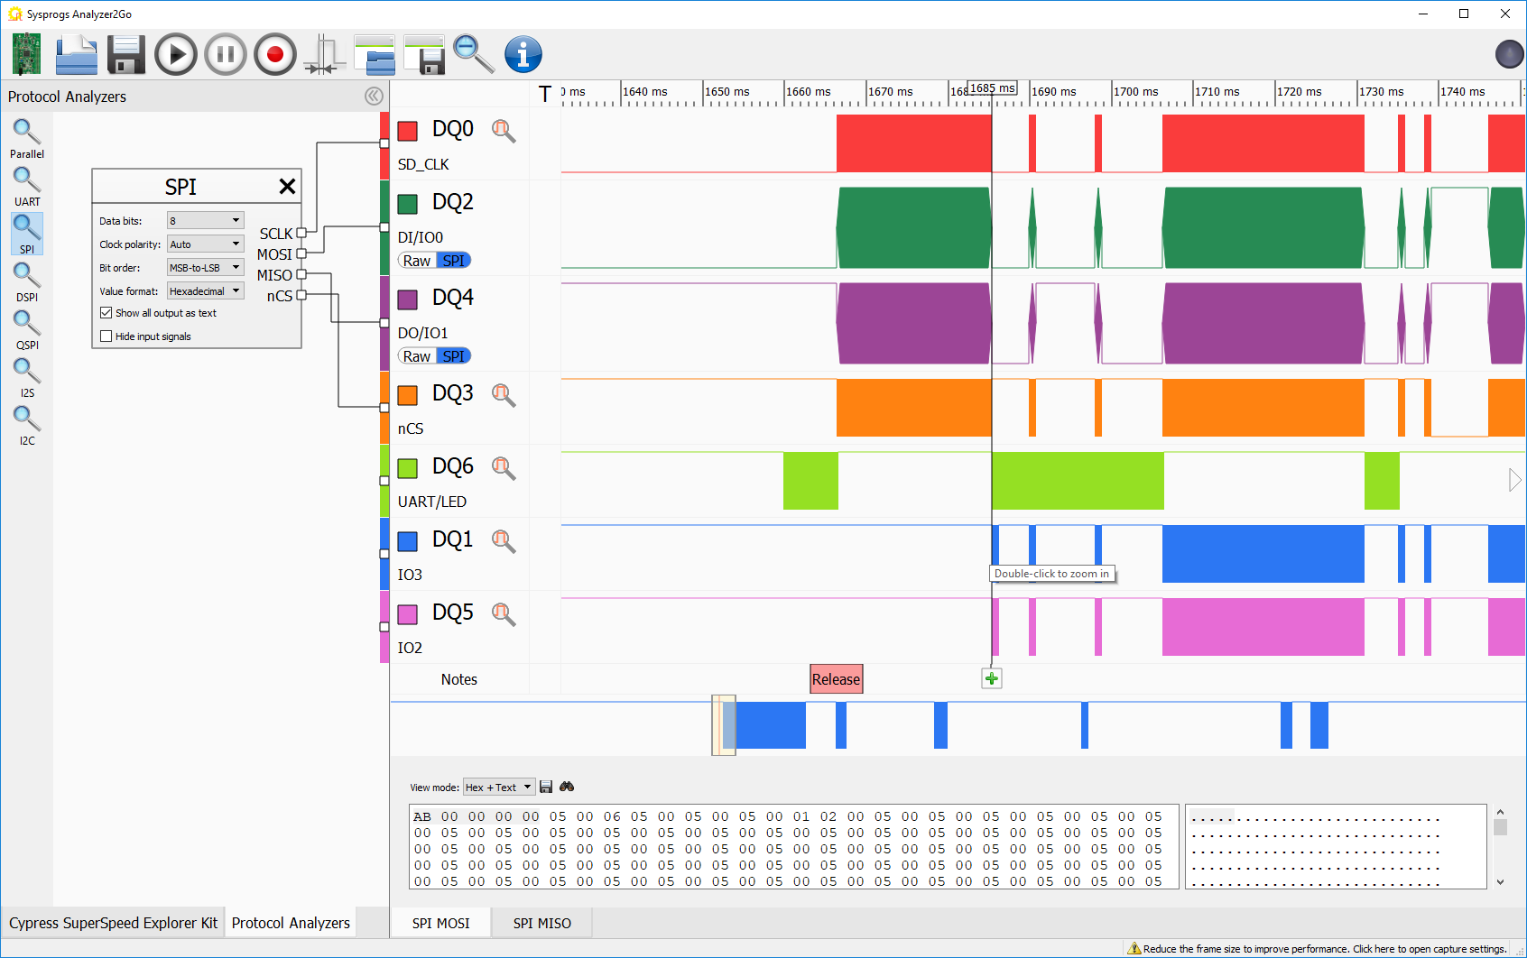The image size is (1527, 958).
Task: Close the SPI analyzer box
Action: 287,186
